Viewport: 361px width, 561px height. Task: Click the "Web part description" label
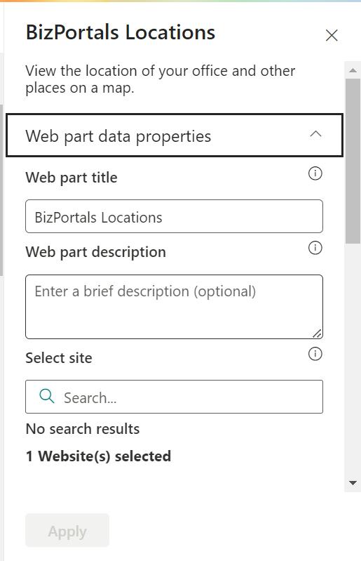pos(96,252)
